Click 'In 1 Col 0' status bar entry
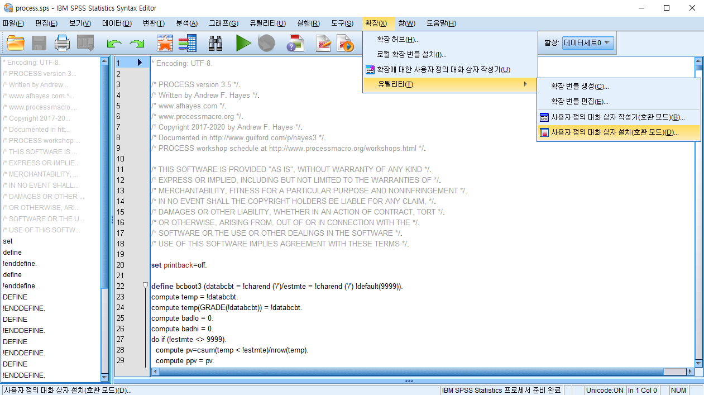Viewport: 704px width, 395px height. [642, 390]
